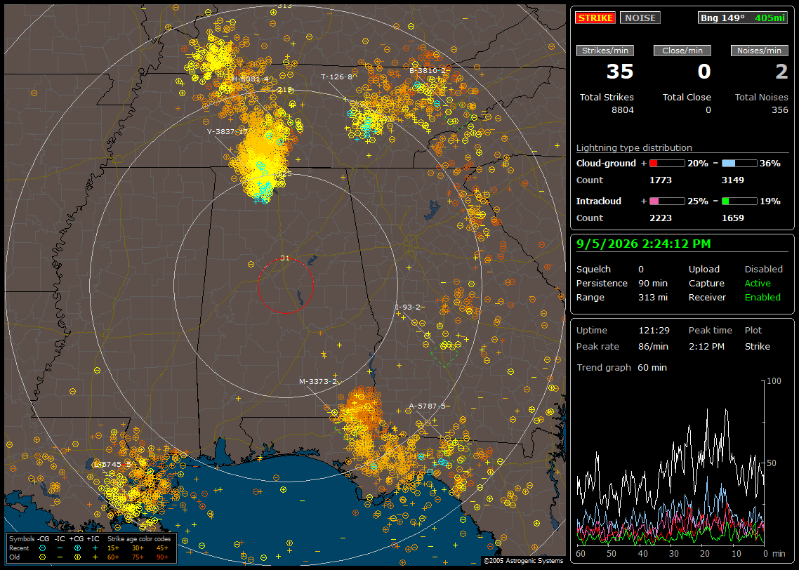The image size is (799, 570).
Task: Select storm cell label Y-3837-17
Action: pyautogui.click(x=227, y=131)
